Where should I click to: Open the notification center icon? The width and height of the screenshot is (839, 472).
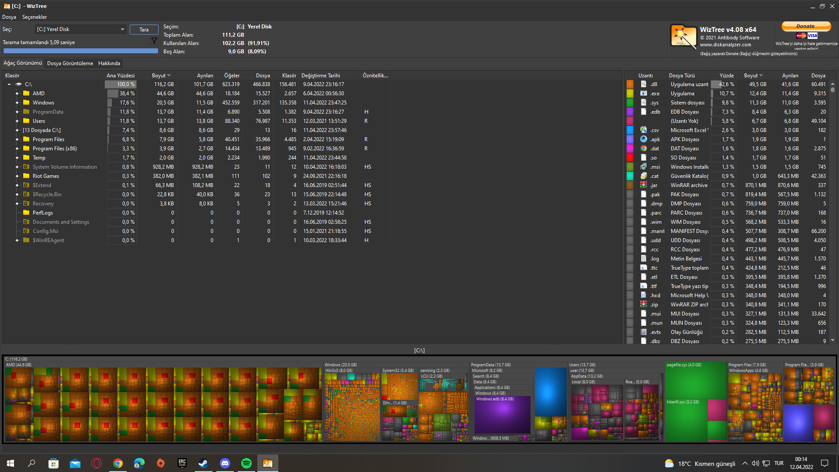(x=825, y=463)
